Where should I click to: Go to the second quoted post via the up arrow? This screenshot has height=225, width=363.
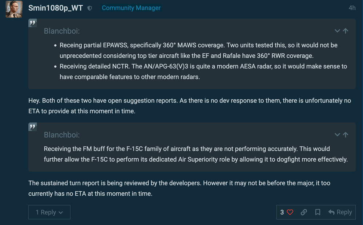[x=346, y=135]
